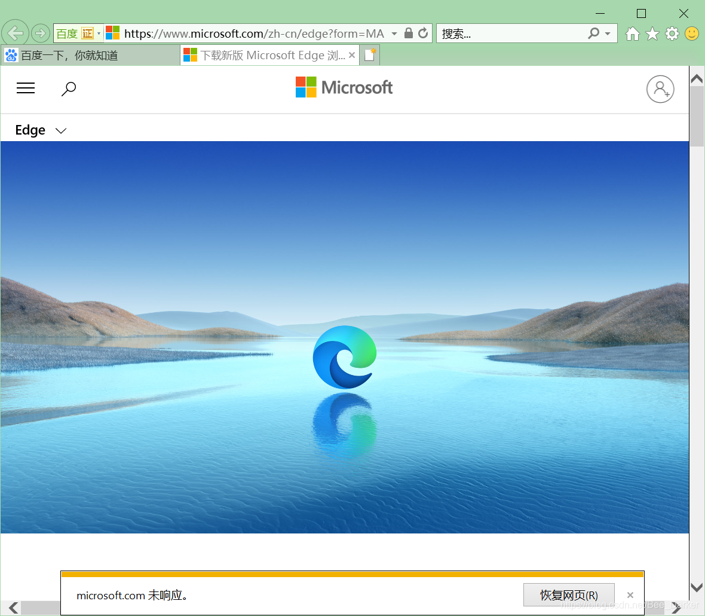Click the vertical scrollbar up arrow
This screenshot has height=616, width=705.
pyautogui.click(x=697, y=79)
